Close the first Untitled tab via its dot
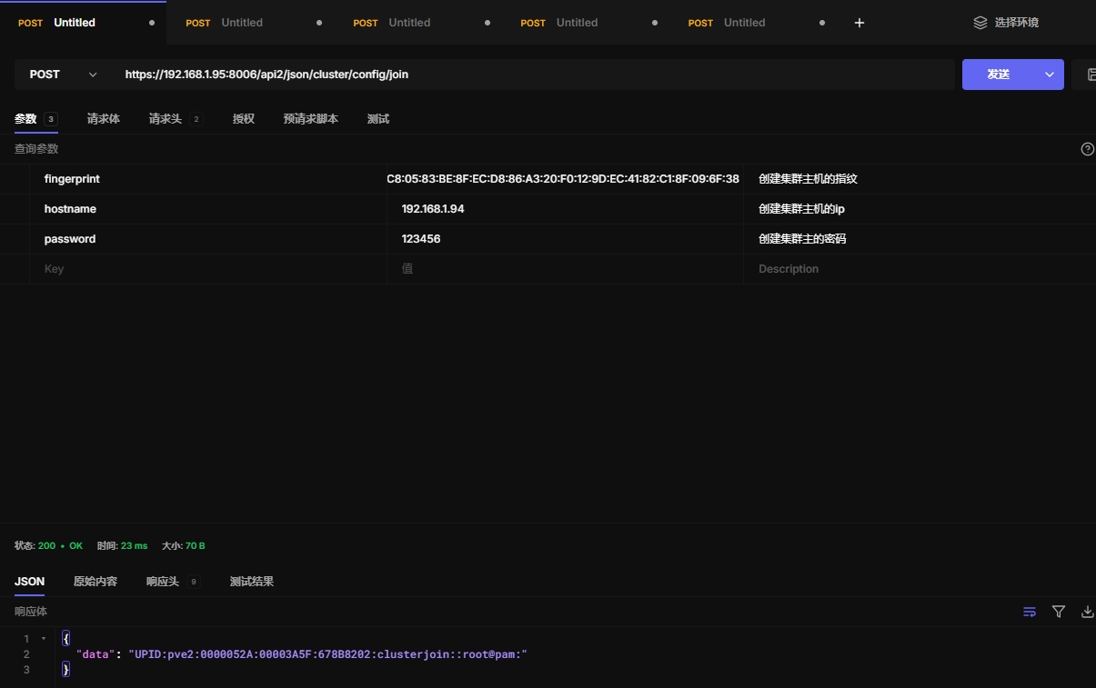 point(152,23)
